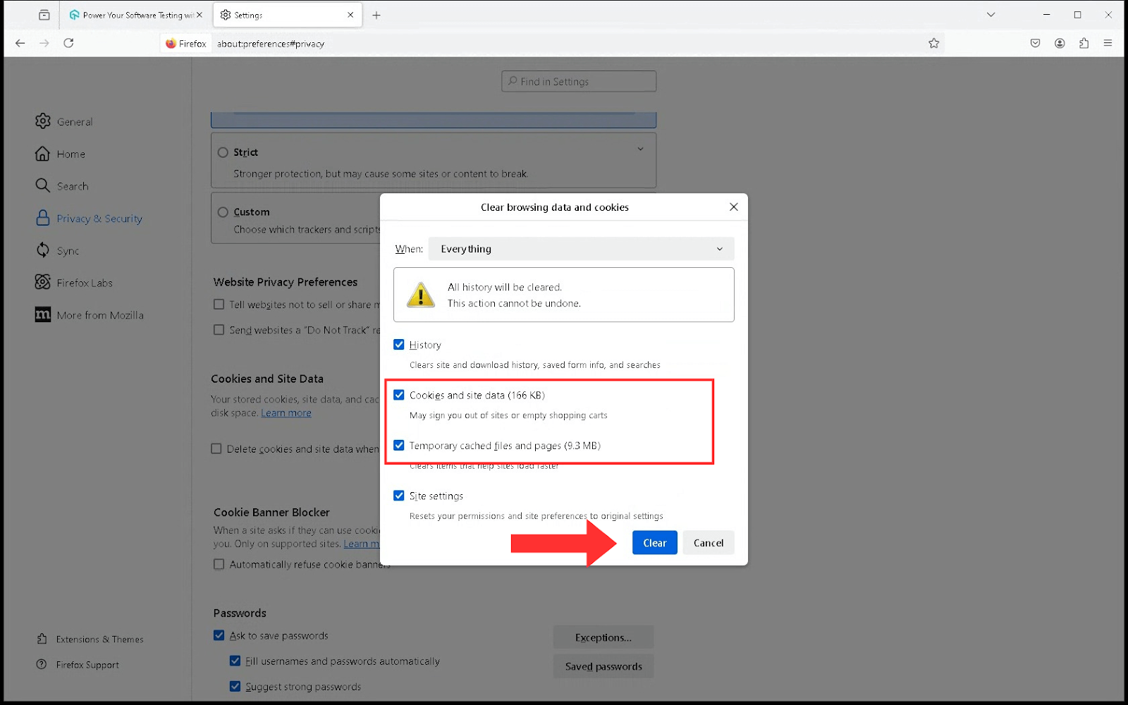The width and height of the screenshot is (1128, 705).
Task: Open the Firefox application menu
Action: [x=1108, y=43]
